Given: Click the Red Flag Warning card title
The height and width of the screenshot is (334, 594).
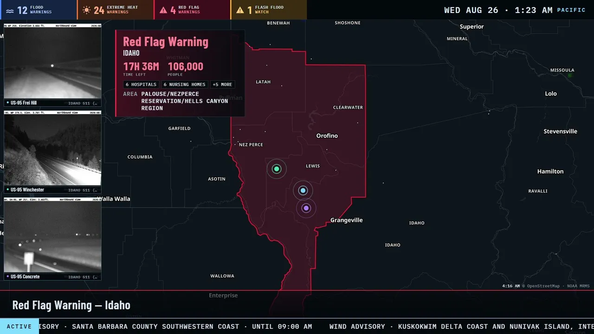Looking at the screenshot, I should (x=166, y=42).
